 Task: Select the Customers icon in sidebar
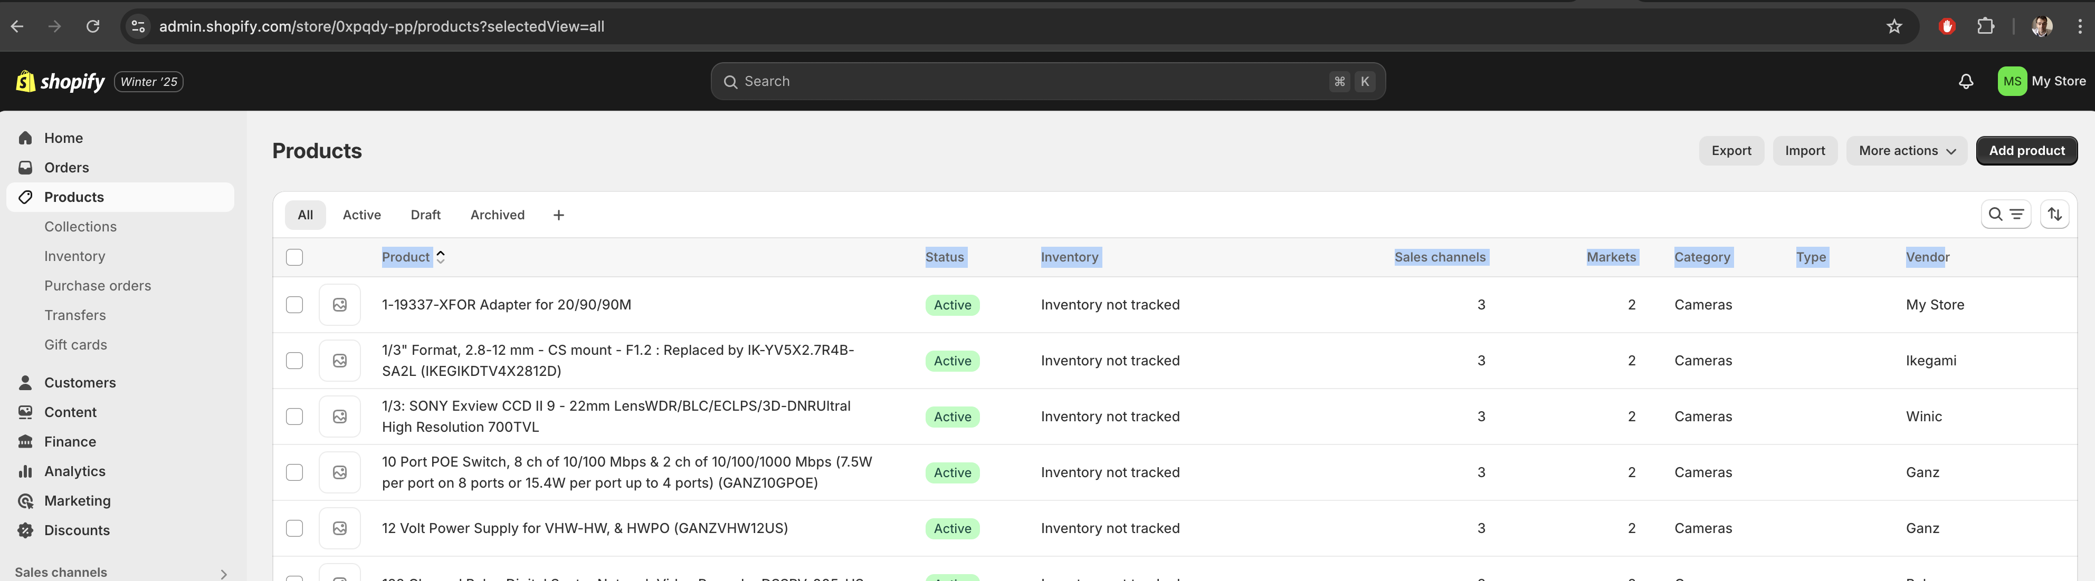(x=25, y=382)
